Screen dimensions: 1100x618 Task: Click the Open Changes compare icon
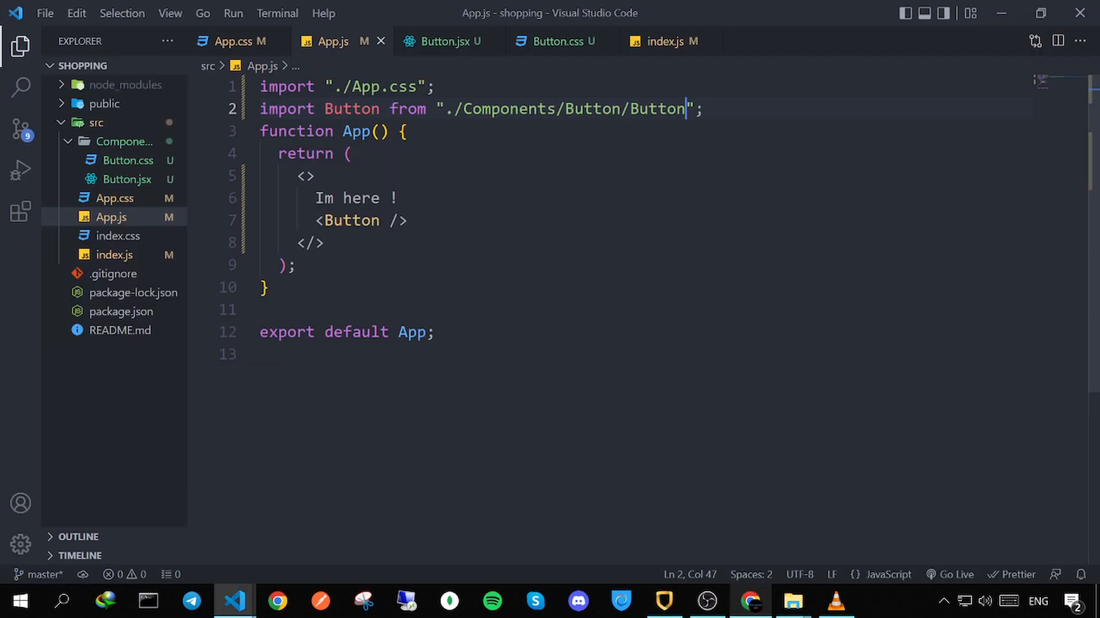point(1035,41)
